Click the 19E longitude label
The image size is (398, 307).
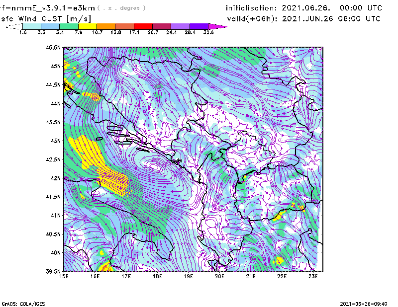coord(189,276)
